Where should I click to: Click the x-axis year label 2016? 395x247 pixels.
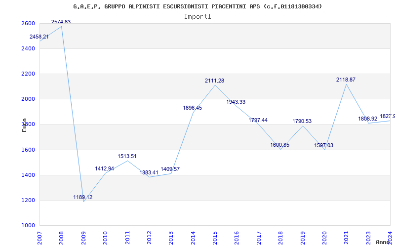point(237,238)
